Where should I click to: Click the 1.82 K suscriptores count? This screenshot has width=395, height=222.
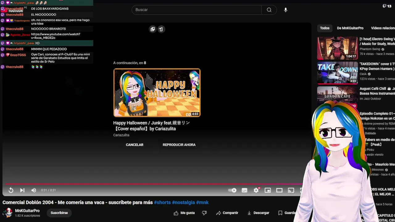pos(27,216)
